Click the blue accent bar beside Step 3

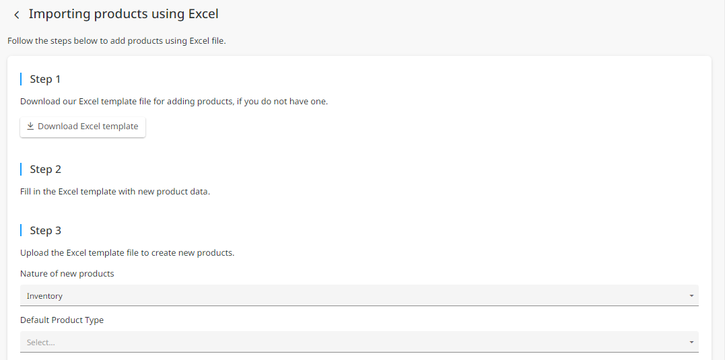point(21,230)
